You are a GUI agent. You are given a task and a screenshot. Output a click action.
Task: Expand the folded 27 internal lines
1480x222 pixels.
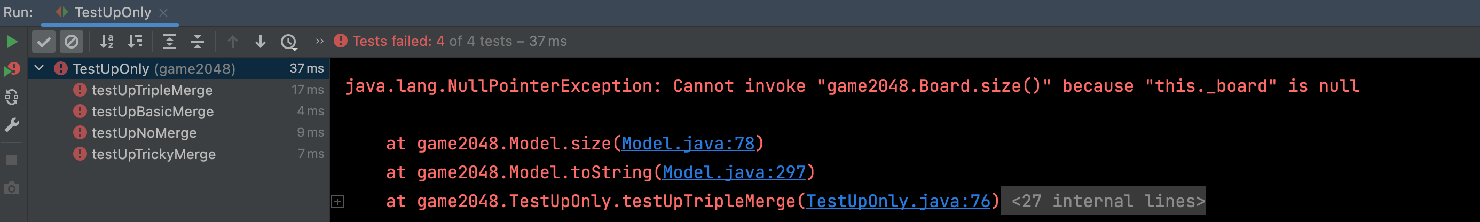1103,201
